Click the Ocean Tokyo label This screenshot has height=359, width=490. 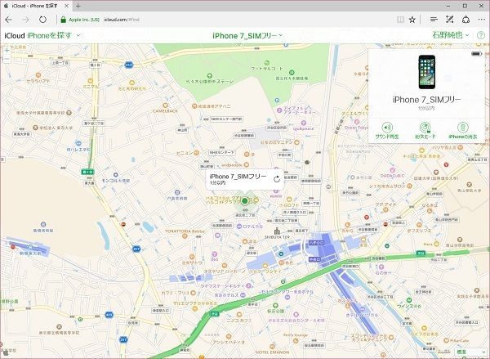coord(357,128)
